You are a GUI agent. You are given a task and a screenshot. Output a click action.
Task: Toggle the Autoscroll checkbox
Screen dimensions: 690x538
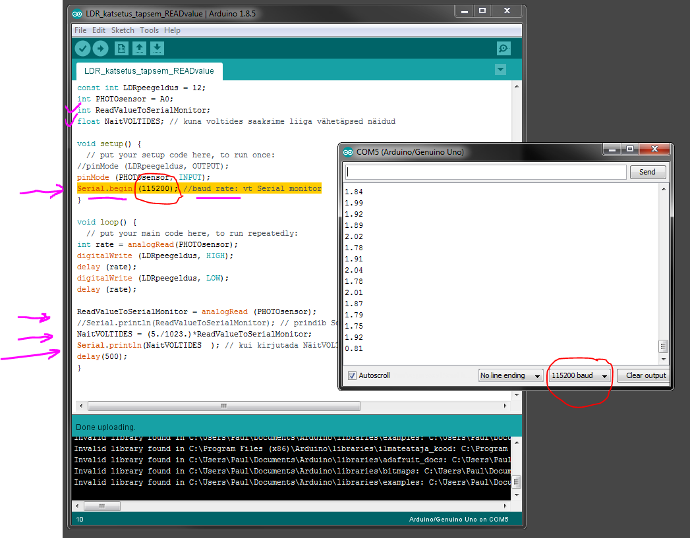(x=353, y=375)
